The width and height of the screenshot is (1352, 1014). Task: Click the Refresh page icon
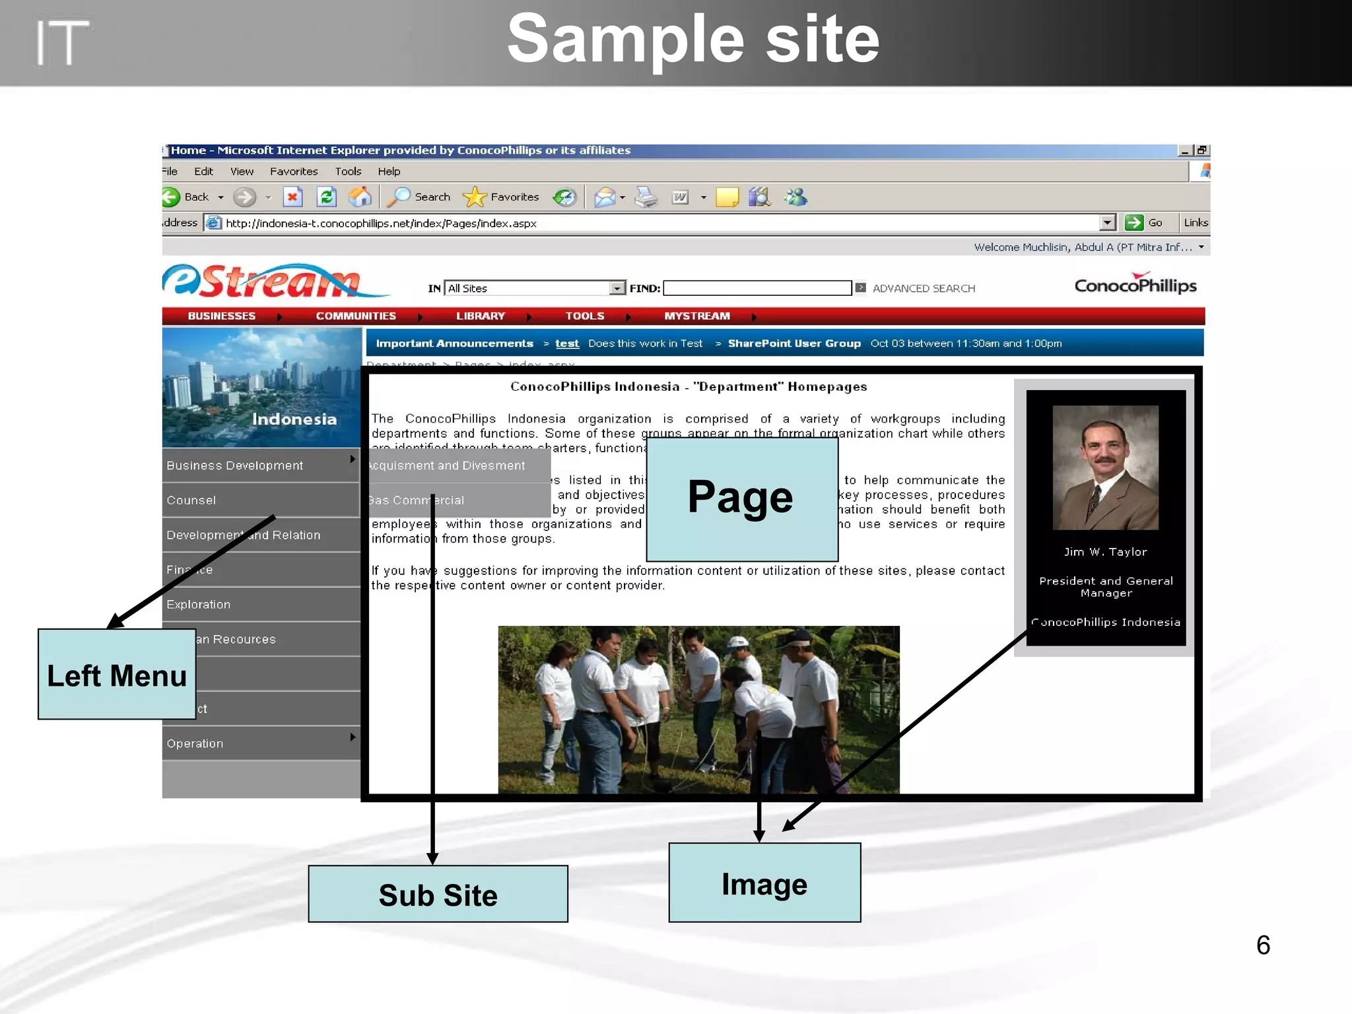point(327,197)
